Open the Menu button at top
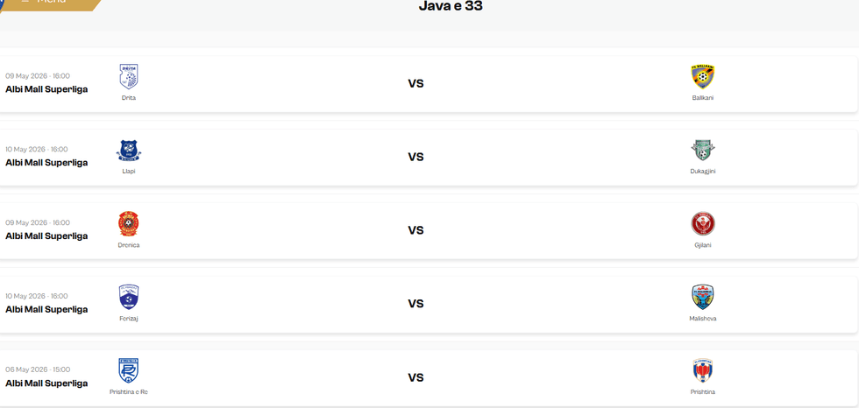Screen dimensions: 859x408 (x=49, y=3)
